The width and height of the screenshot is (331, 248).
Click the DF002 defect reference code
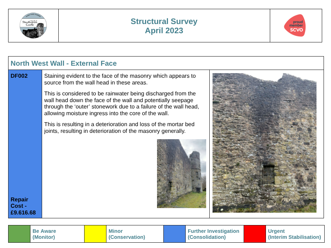tap(19, 76)
